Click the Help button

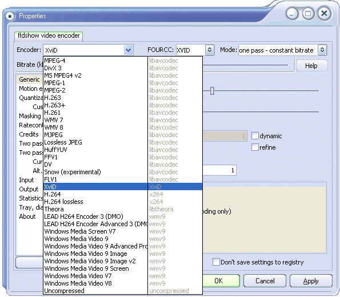tap(311, 66)
